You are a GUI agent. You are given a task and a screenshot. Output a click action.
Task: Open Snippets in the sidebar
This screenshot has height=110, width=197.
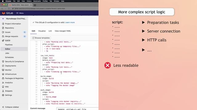[9, 91]
